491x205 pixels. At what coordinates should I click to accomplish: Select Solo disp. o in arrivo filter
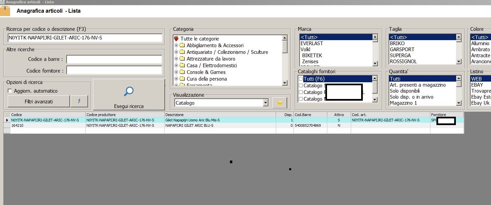pyautogui.click(x=411, y=97)
